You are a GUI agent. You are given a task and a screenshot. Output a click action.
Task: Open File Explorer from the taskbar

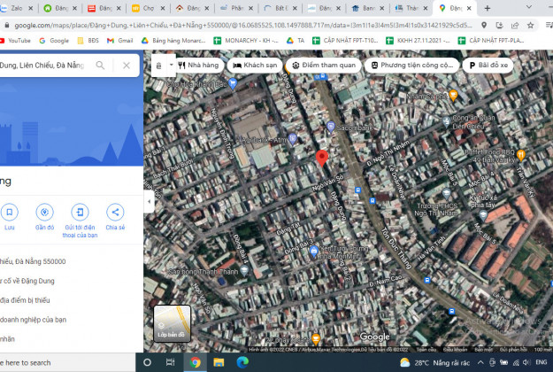pyautogui.click(x=219, y=362)
